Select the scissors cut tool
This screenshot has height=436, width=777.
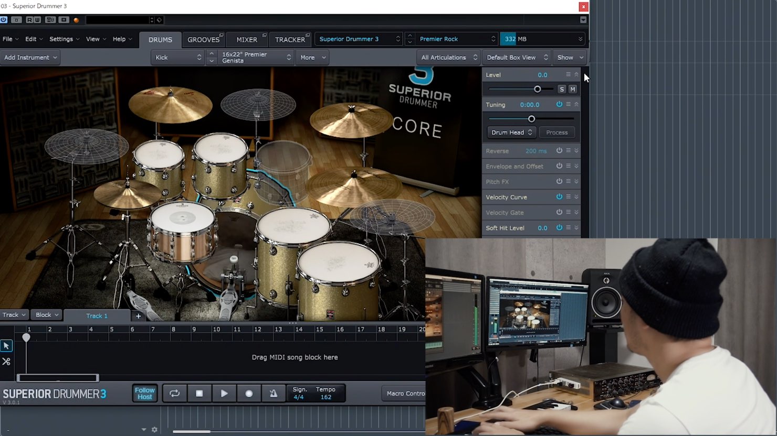[6, 362]
